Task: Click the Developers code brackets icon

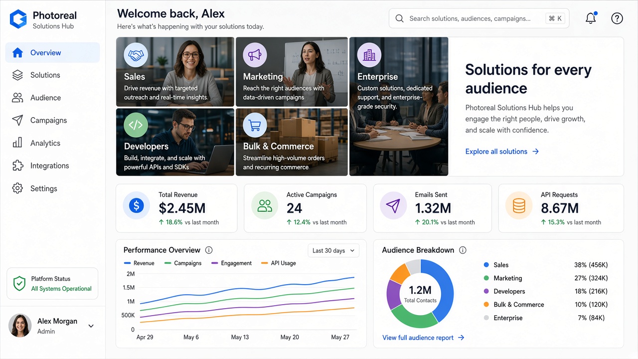Action: coord(136,125)
